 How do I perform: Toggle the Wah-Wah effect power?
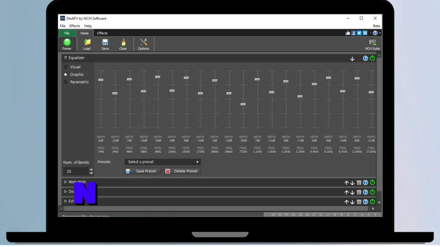(x=373, y=183)
